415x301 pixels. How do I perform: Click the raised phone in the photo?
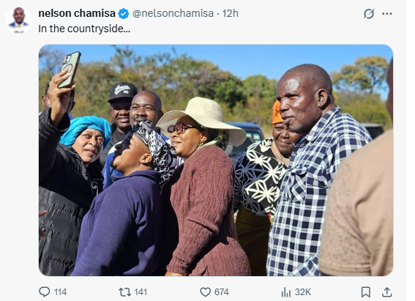pos(69,70)
